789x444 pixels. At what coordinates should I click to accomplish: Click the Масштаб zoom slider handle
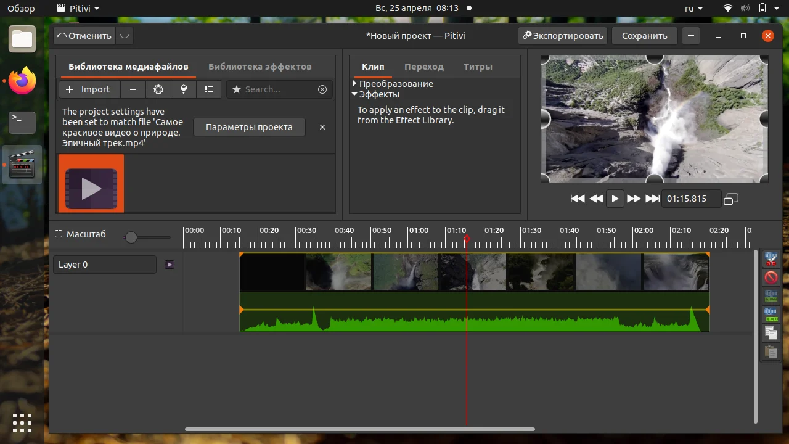point(131,237)
